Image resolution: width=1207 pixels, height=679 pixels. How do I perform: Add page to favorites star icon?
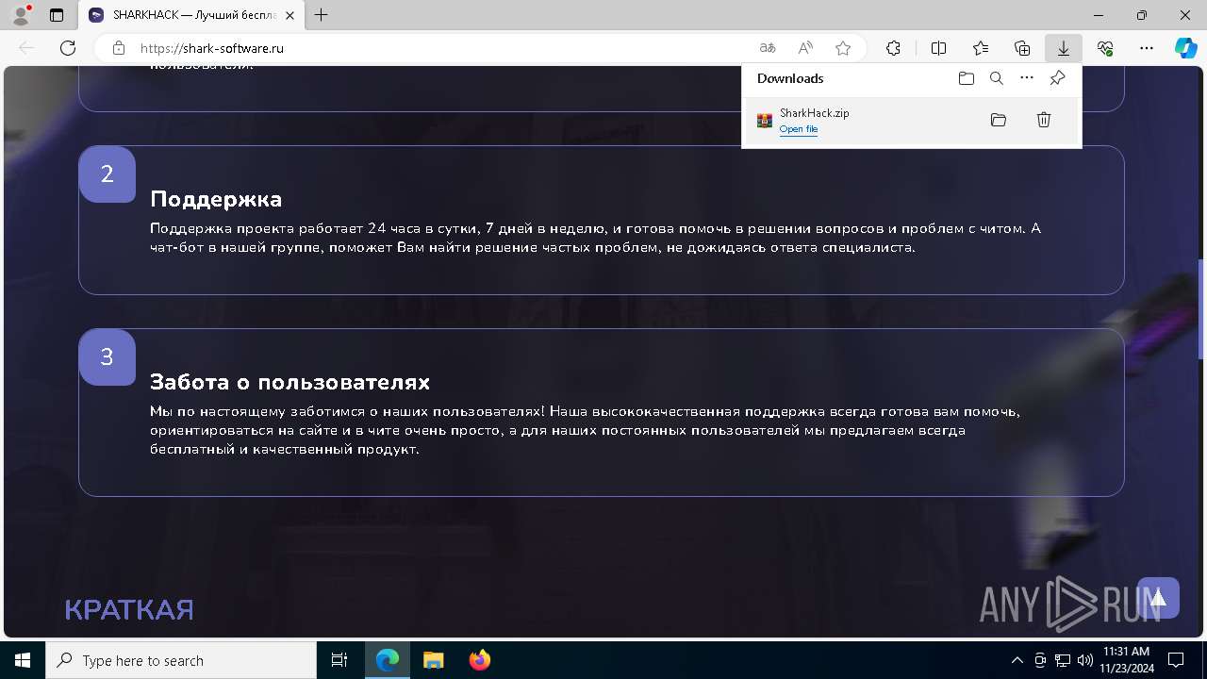[x=843, y=48]
